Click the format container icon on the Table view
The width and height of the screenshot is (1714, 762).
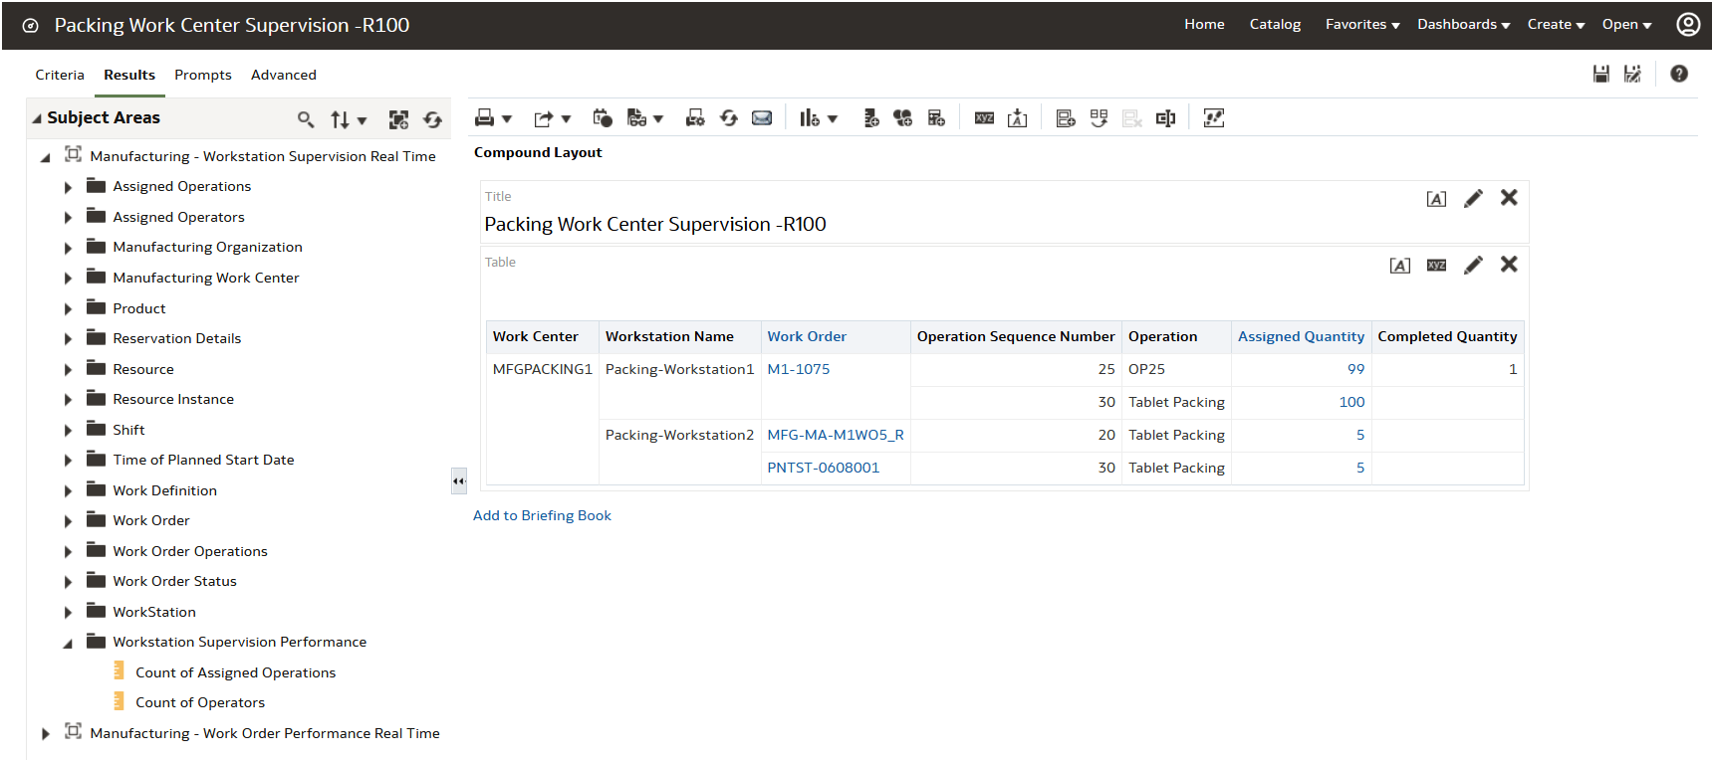pos(1400,266)
